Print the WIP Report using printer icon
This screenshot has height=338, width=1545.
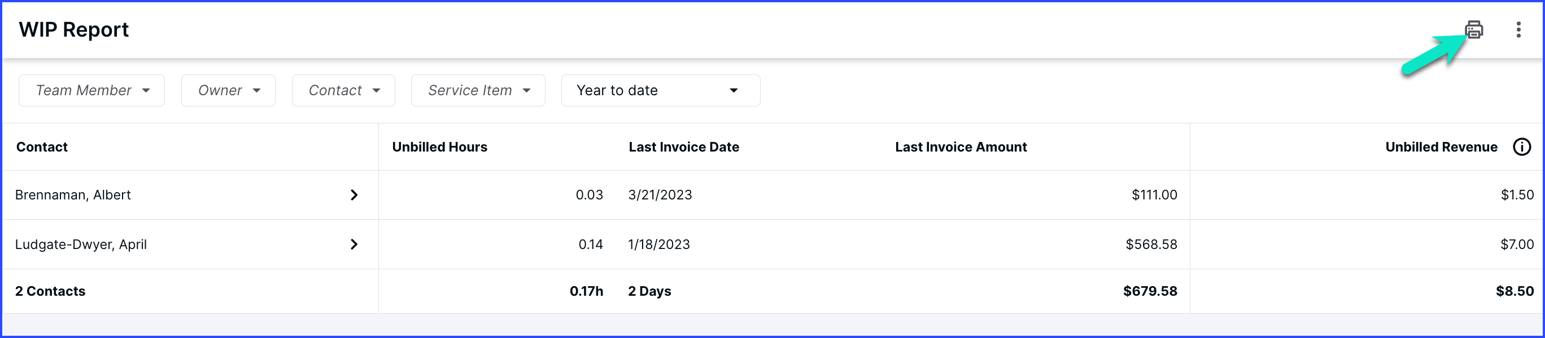tap(1474, 29)
